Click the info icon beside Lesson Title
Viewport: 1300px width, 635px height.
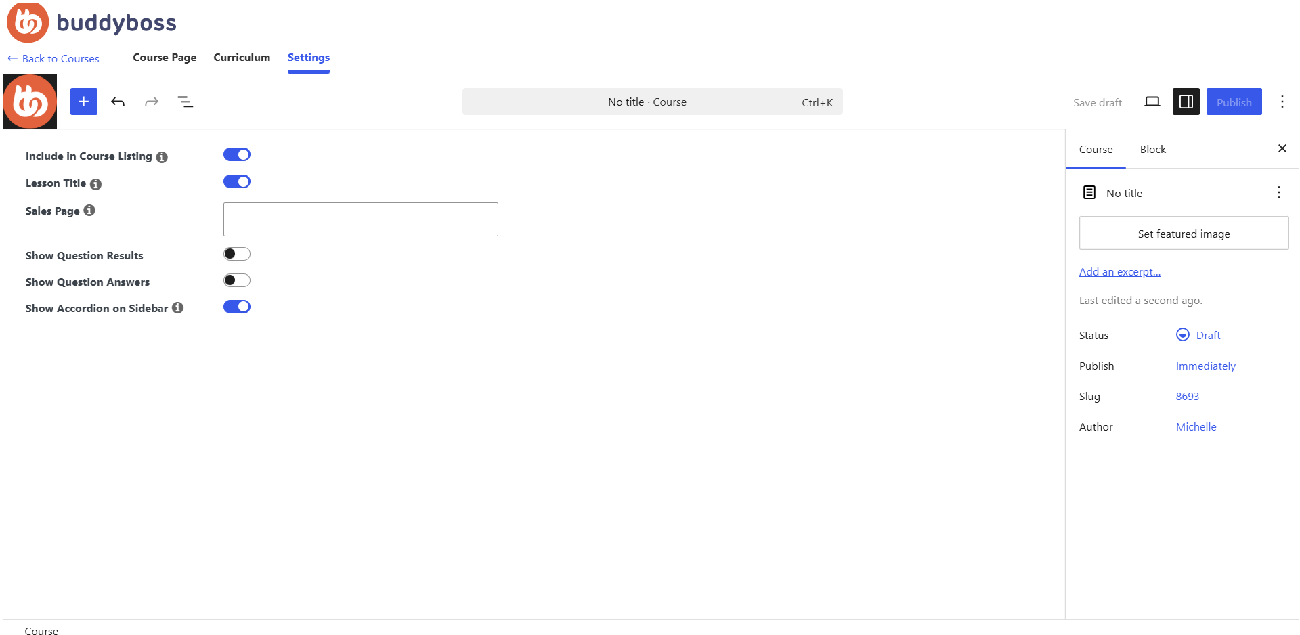96,184
